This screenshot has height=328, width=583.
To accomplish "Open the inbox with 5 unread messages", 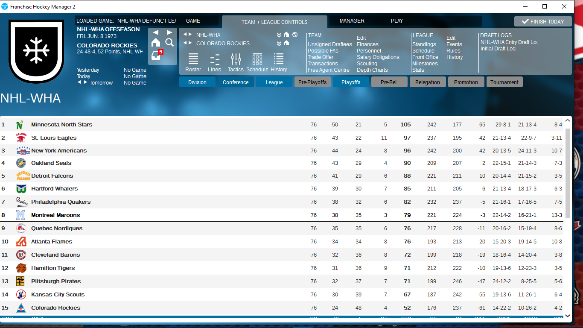I will point(156,56).
